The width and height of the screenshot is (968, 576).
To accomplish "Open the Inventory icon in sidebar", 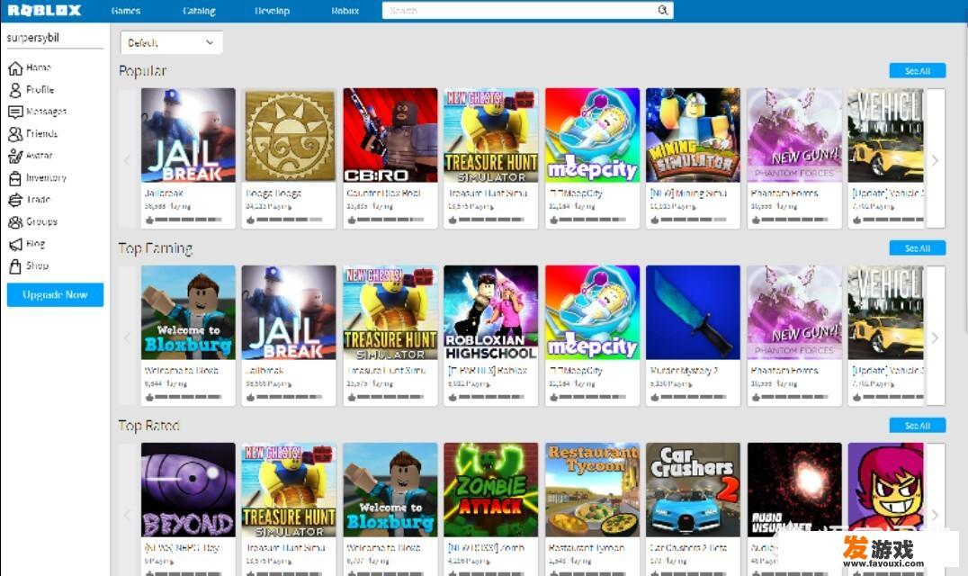I will [x=15, y=178].
